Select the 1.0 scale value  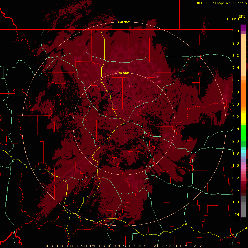click(236, 166)
